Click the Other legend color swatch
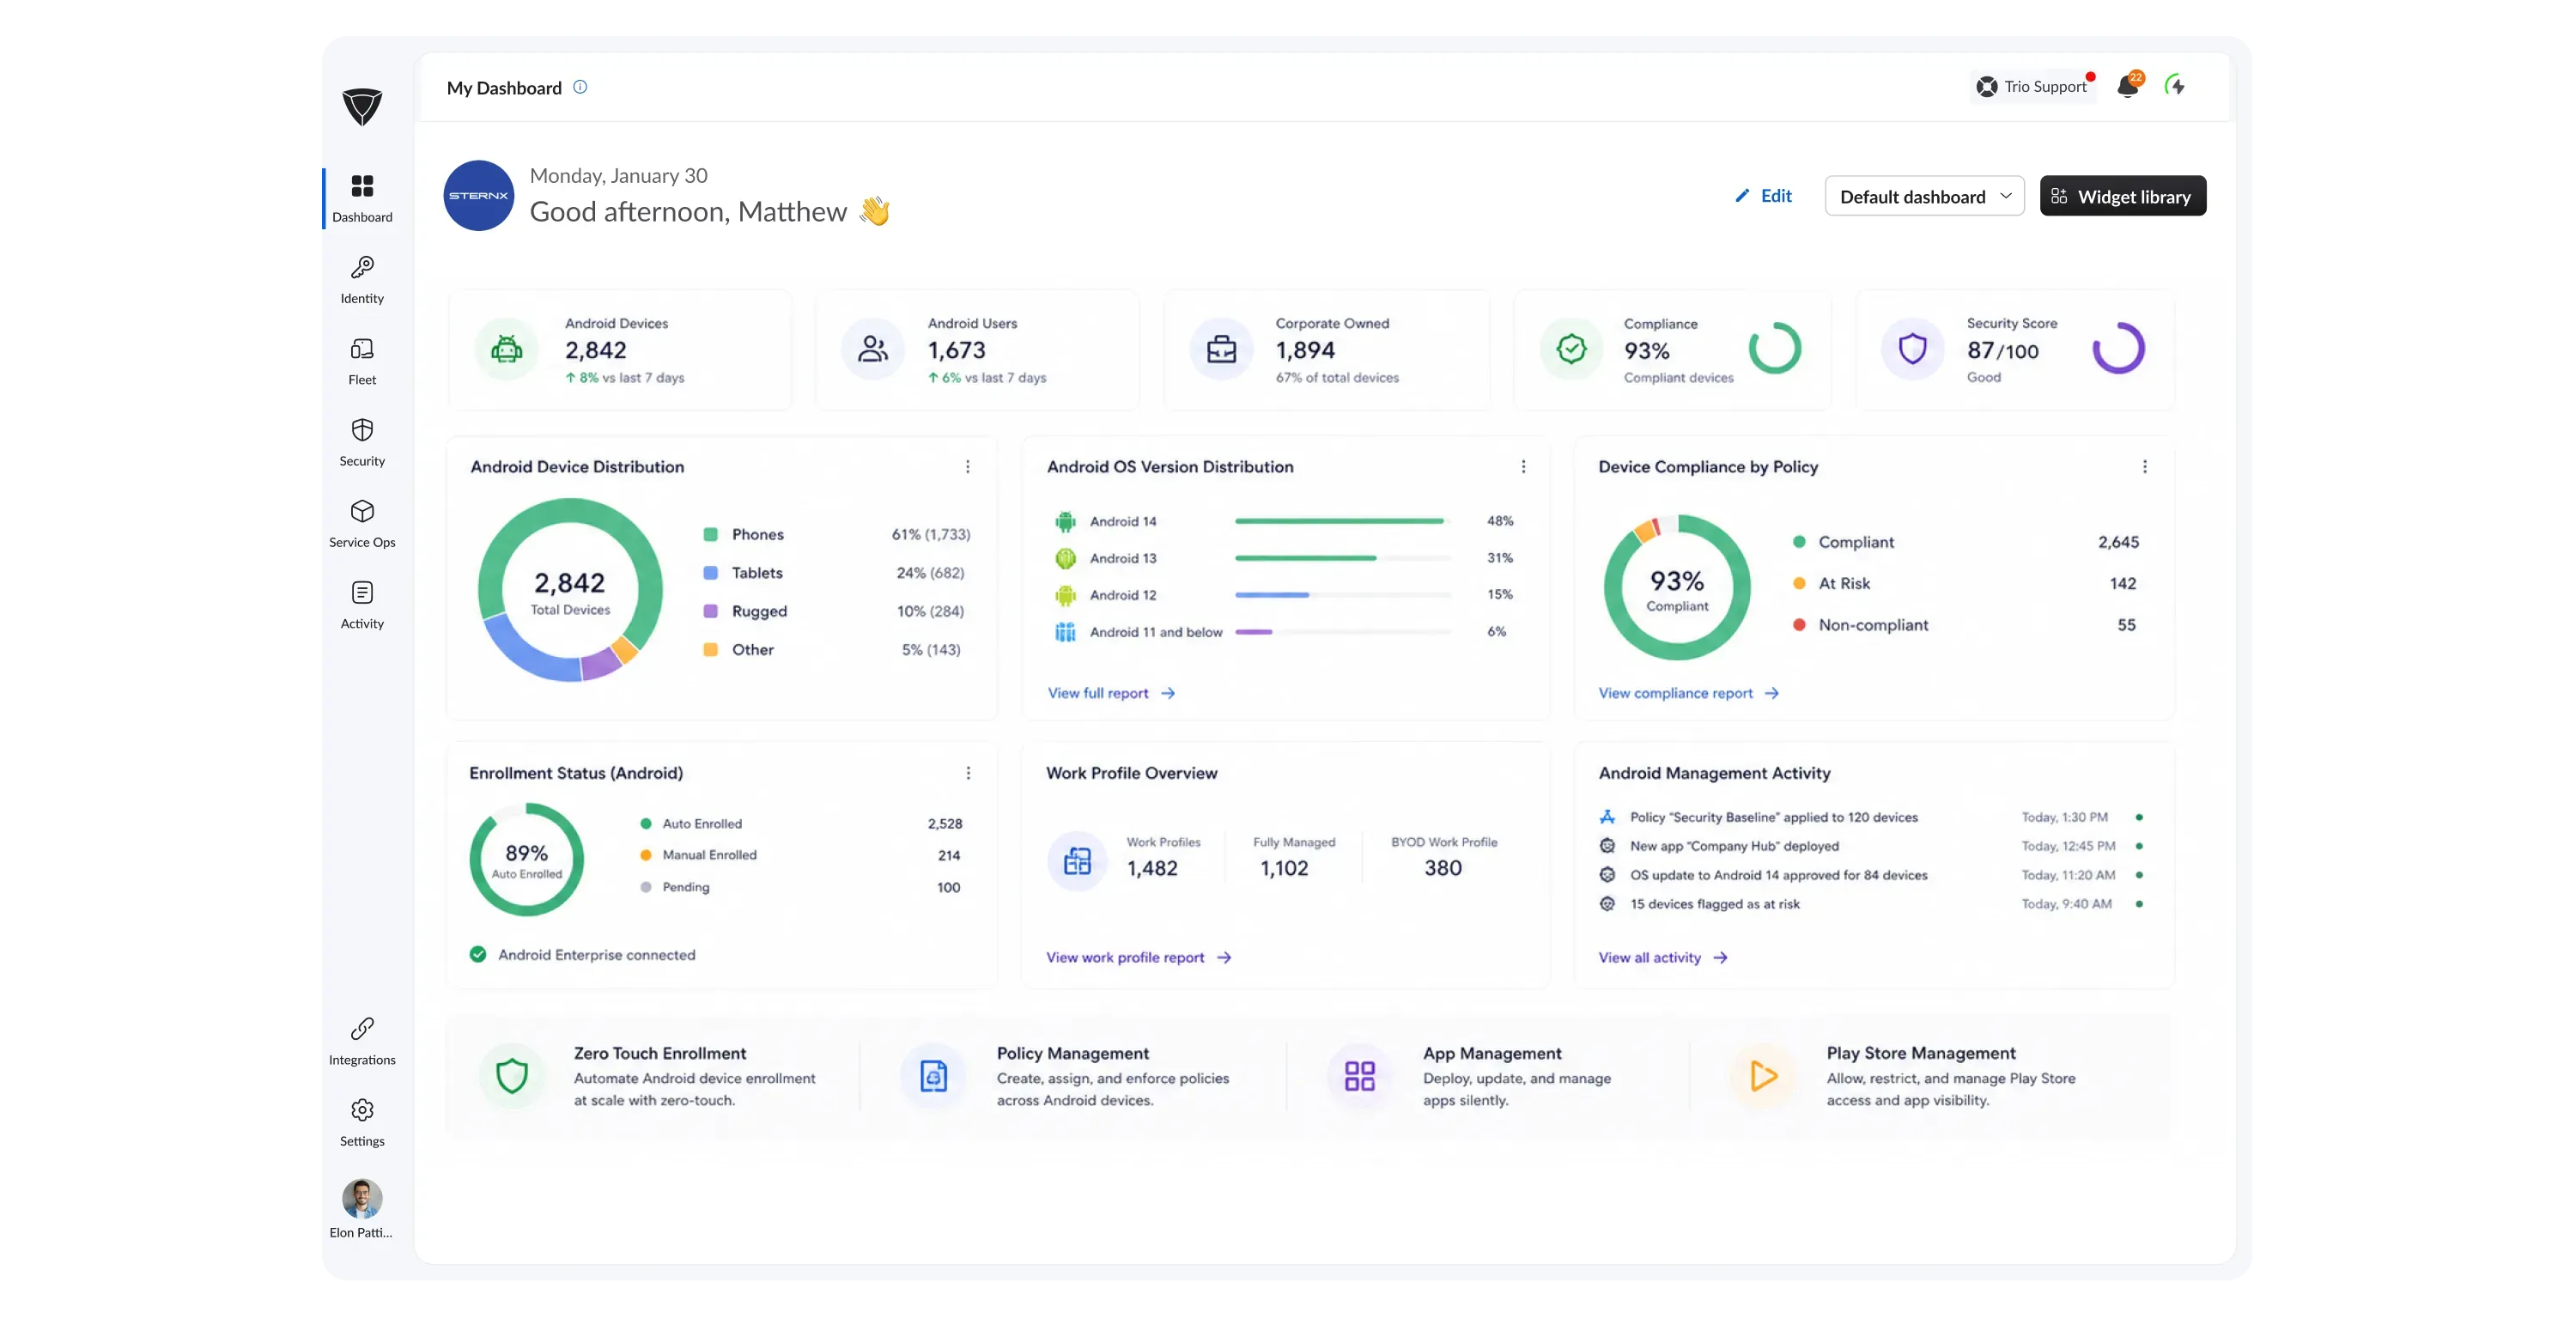The height and width of the screenshot is (1319, 2576). (710, 649)
